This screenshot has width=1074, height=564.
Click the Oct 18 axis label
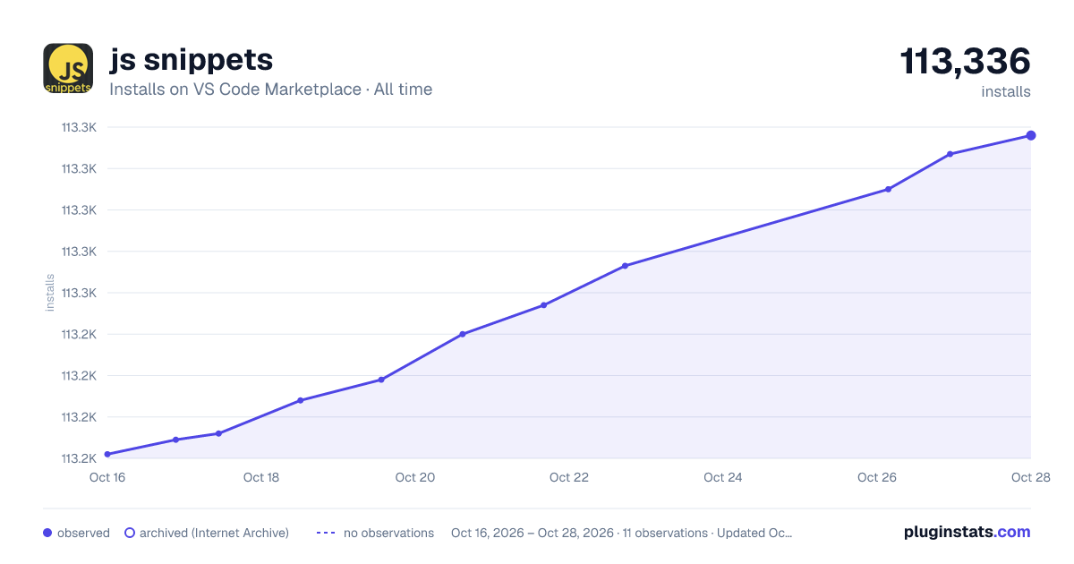(x=261, y=477)
